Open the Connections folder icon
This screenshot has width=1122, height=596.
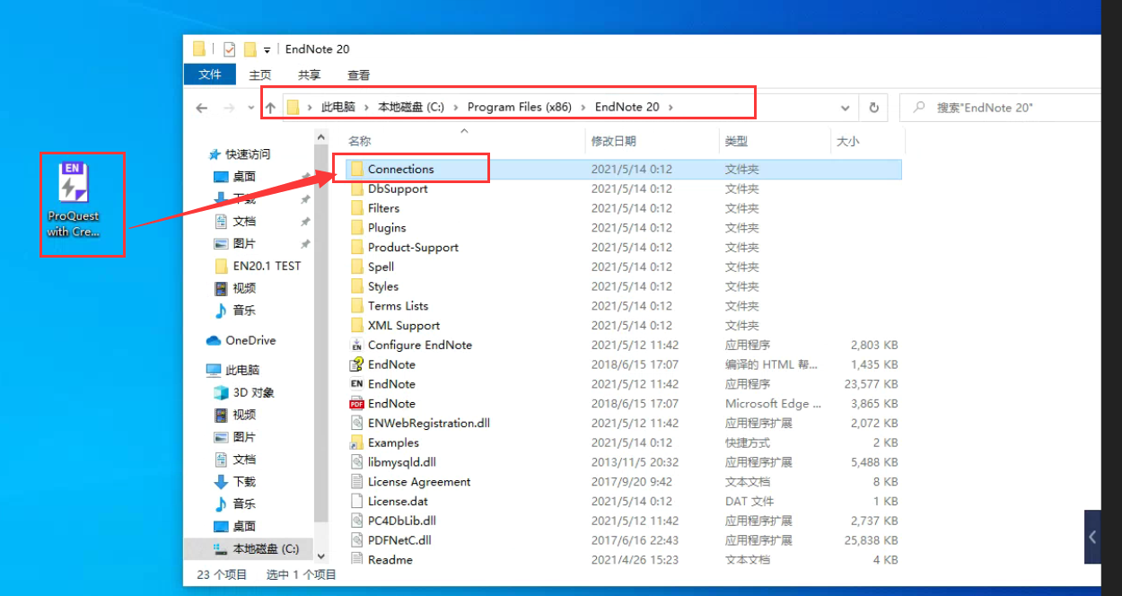point(356,169)
